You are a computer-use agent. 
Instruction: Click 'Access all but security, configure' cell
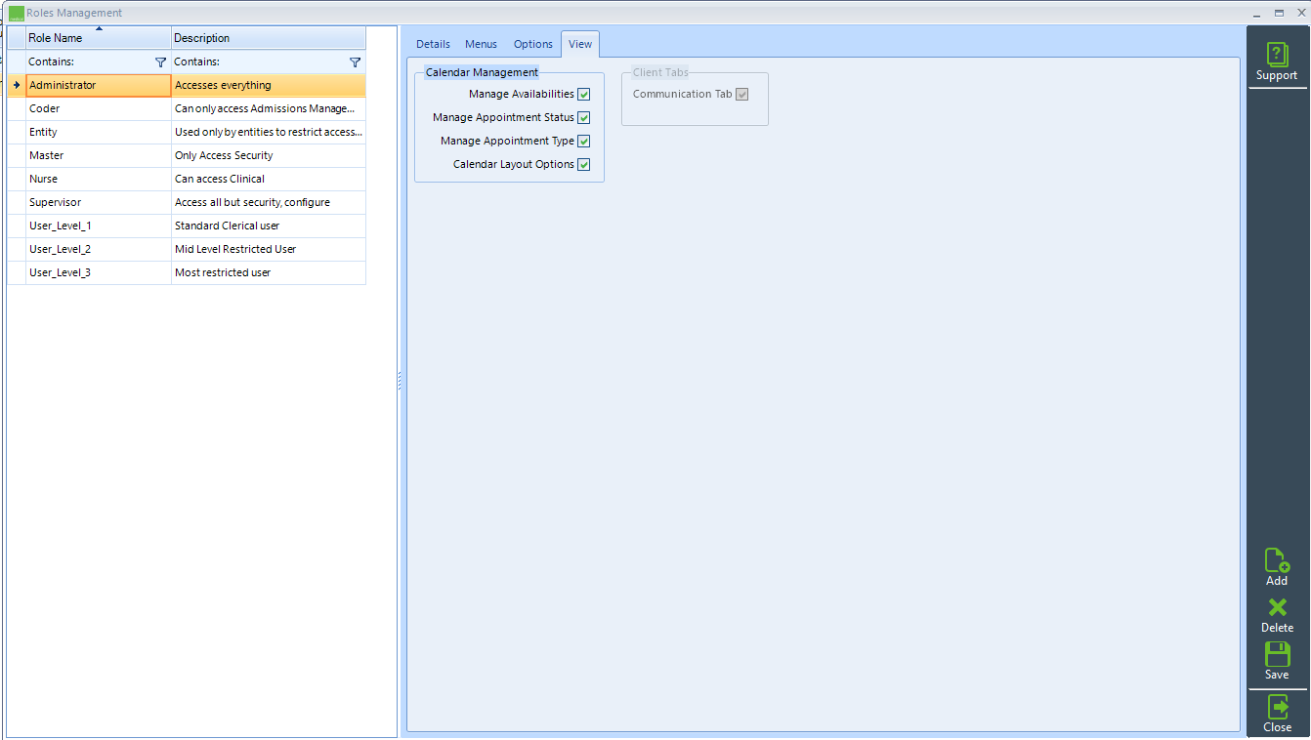(x=269, y=202)
